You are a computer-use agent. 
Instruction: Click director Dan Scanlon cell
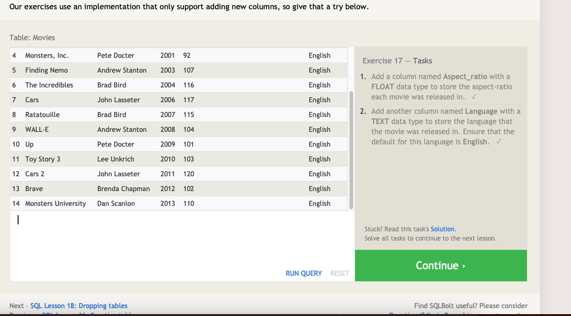pos(116,204)
